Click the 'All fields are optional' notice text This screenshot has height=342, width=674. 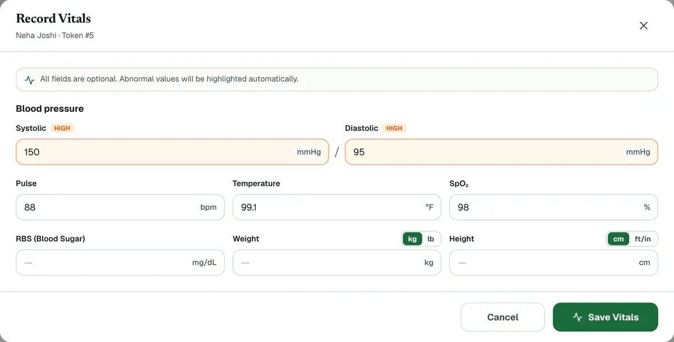(169, 79)
